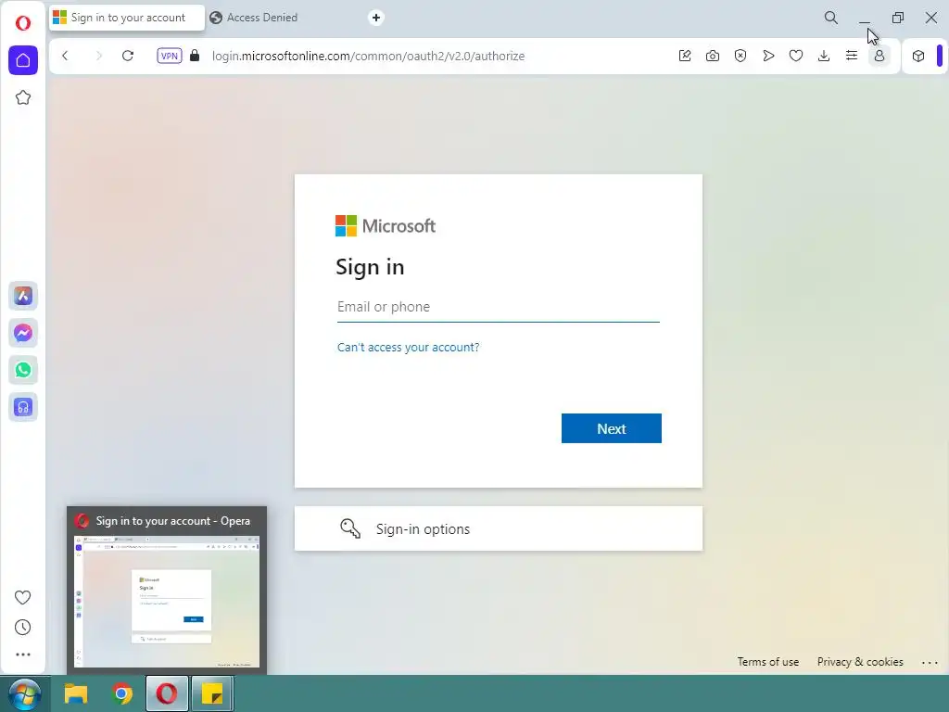
Task: Open the music player sidebar icon
Action: coord(23,407)
